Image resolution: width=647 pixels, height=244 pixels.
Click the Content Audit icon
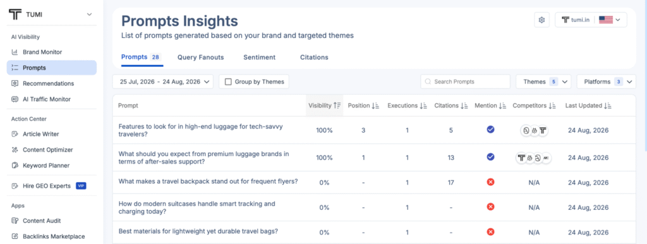point(15,221)
